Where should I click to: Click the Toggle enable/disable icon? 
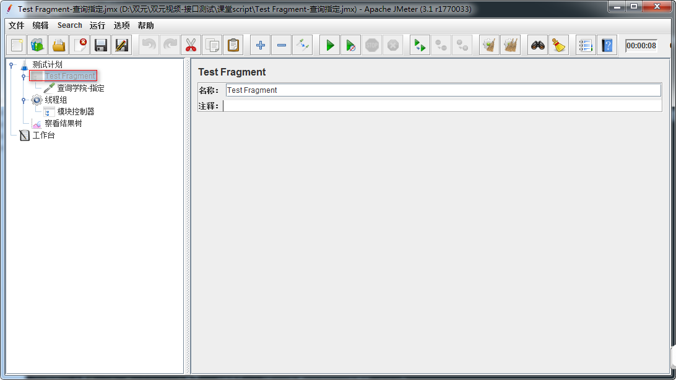[303, 45]
